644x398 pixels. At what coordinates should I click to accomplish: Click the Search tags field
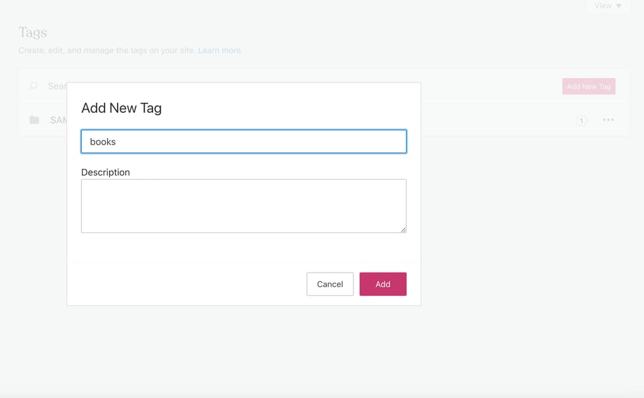56,86
